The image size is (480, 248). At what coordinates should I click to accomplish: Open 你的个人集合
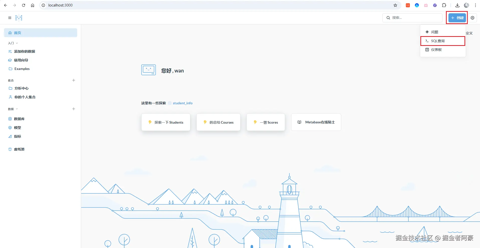pyautogui.click(x=41, y=97)
